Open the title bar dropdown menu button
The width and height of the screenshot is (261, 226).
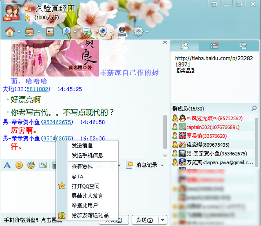point(214,4)
